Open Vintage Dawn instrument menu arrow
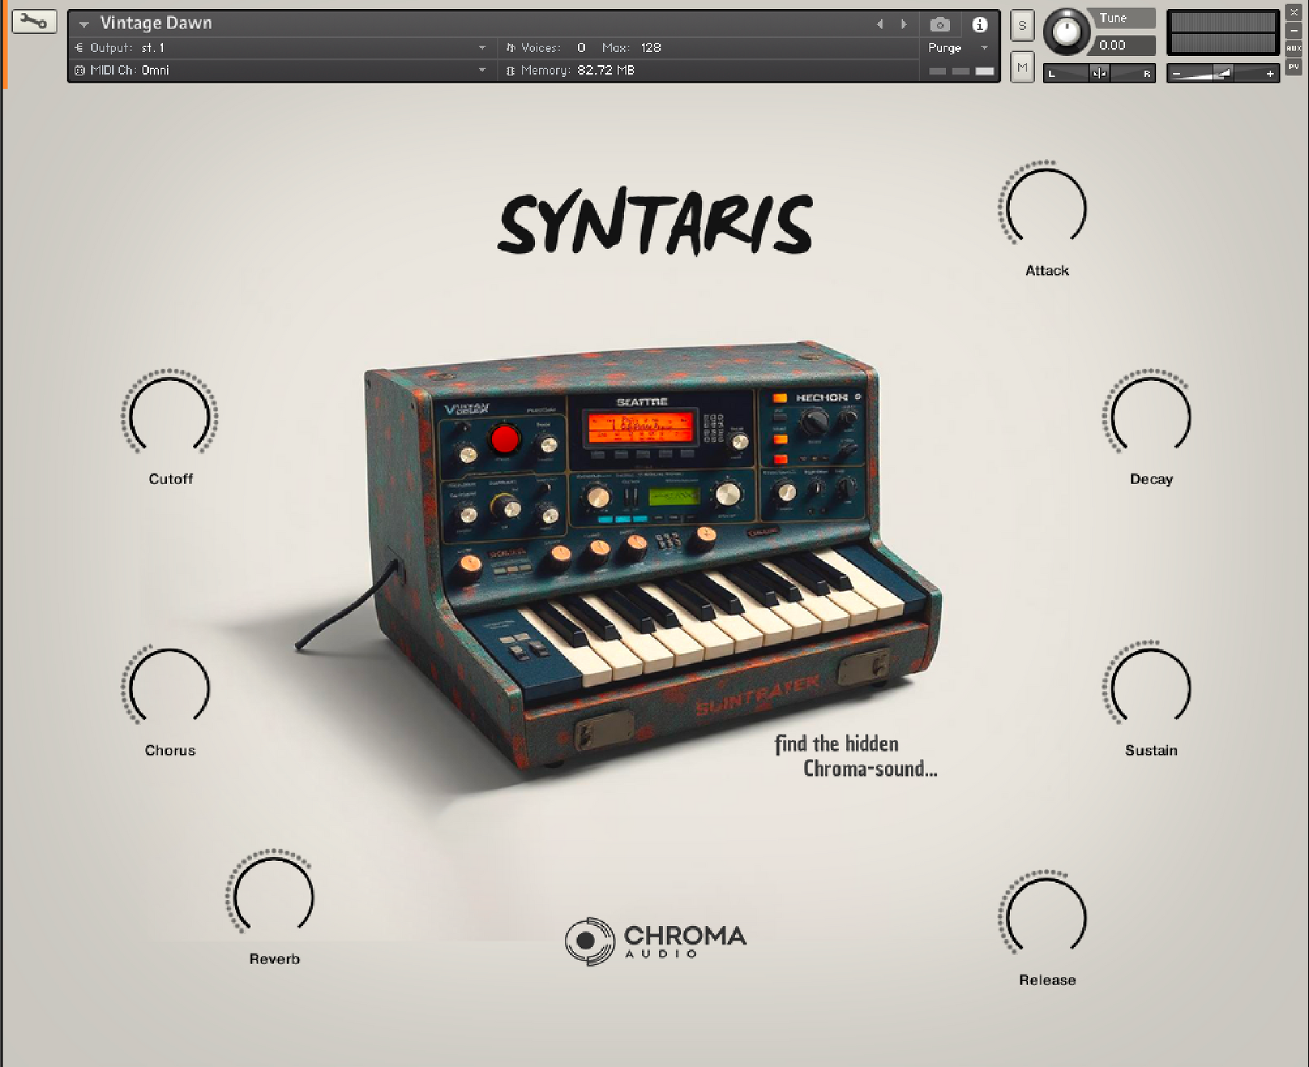1309x1067 pixels. point(84,24)
